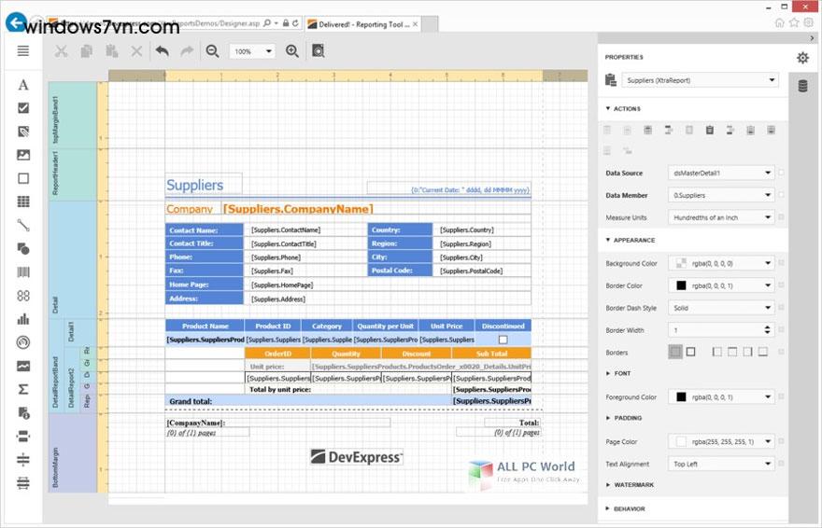Open the Field List database panel
822x528 pixels.
(x=802, y=87)
